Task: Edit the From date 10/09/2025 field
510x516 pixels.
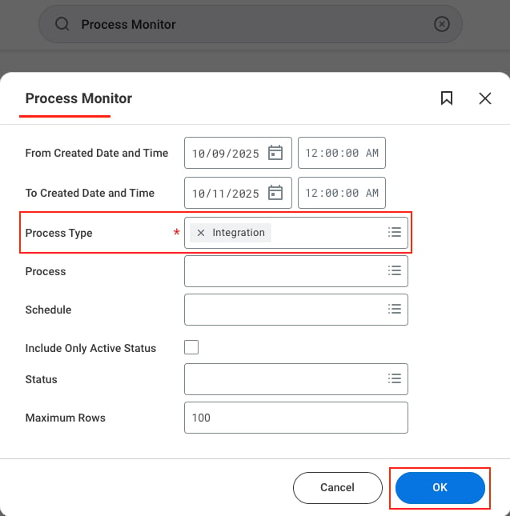Action: coord(238,153)
